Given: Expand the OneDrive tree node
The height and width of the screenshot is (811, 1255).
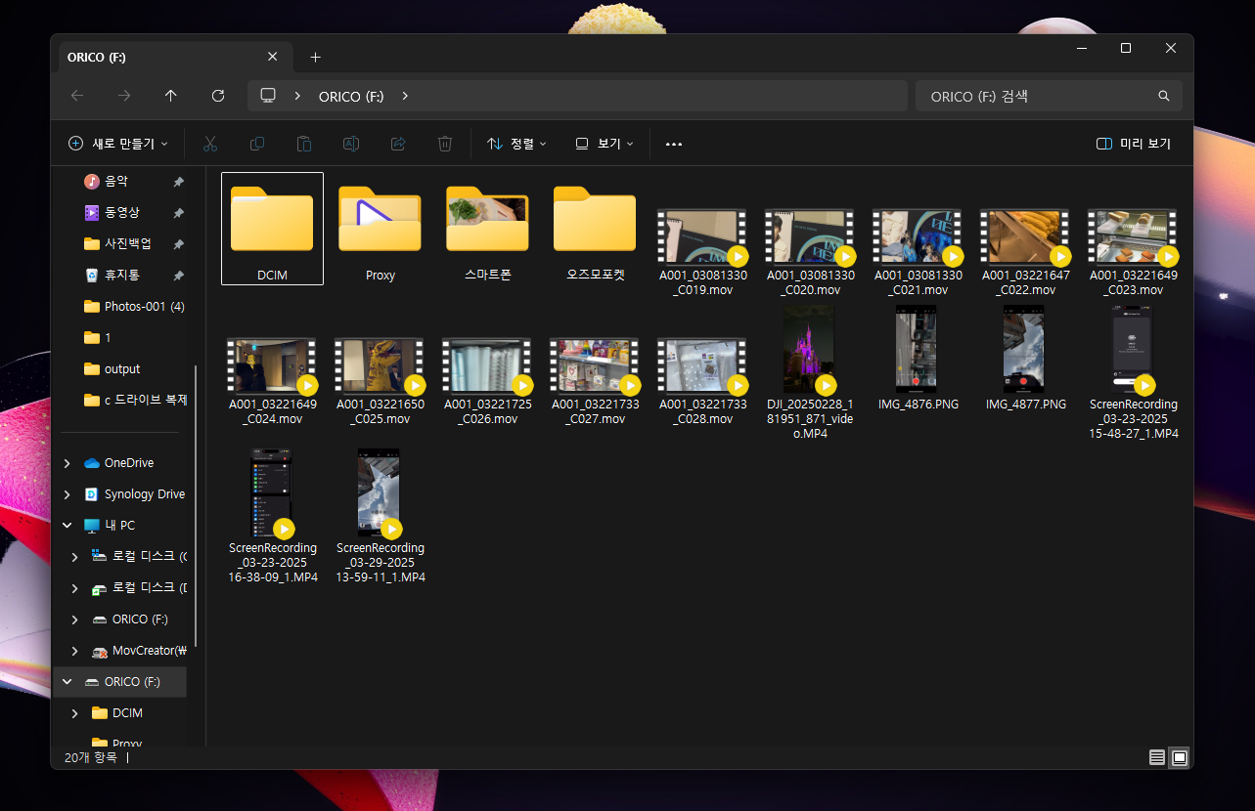Looking at the screenshot, I should click(x=67, y=463).
